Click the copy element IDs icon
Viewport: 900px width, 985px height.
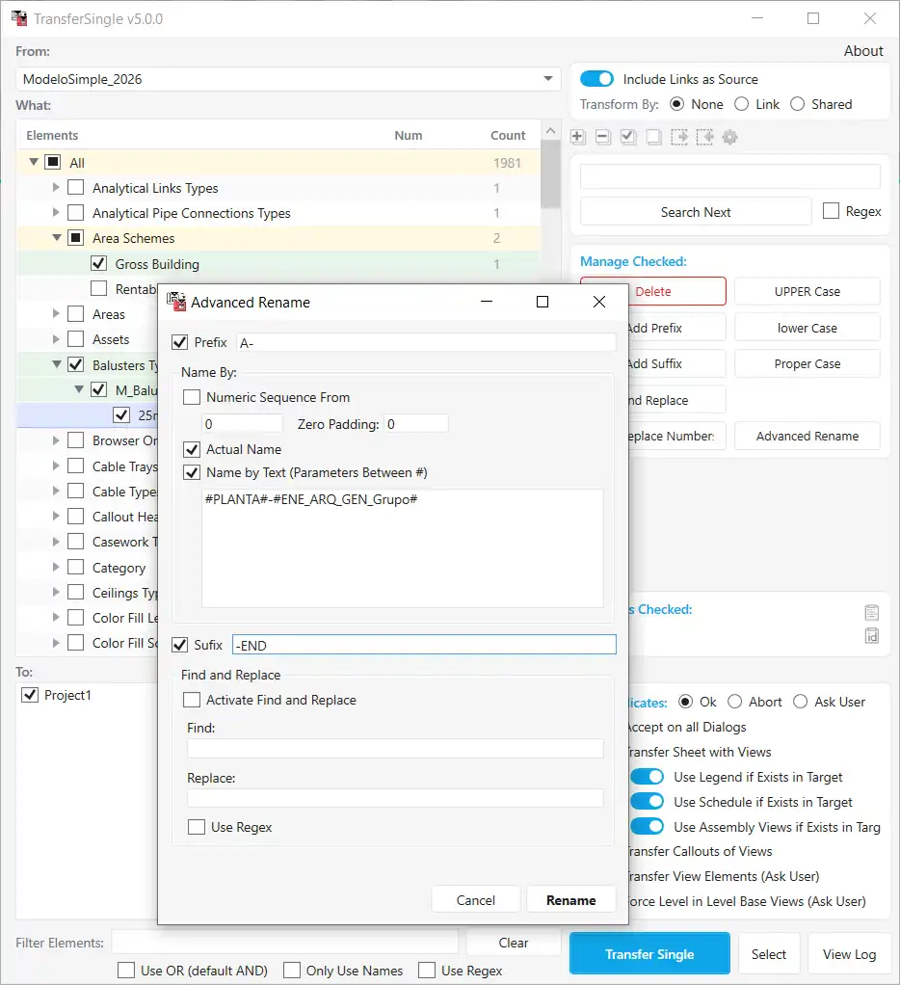click(x=871, y=635)
